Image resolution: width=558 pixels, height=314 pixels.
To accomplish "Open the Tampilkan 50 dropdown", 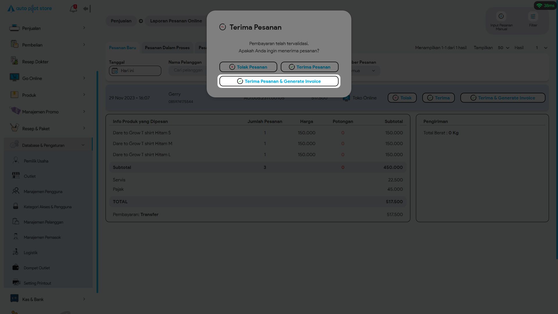I will point(503,48).
